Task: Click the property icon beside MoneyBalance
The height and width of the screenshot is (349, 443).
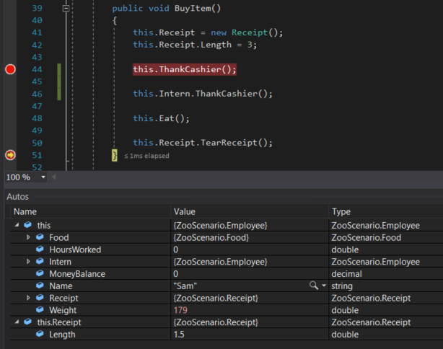Action: point(40,274)
